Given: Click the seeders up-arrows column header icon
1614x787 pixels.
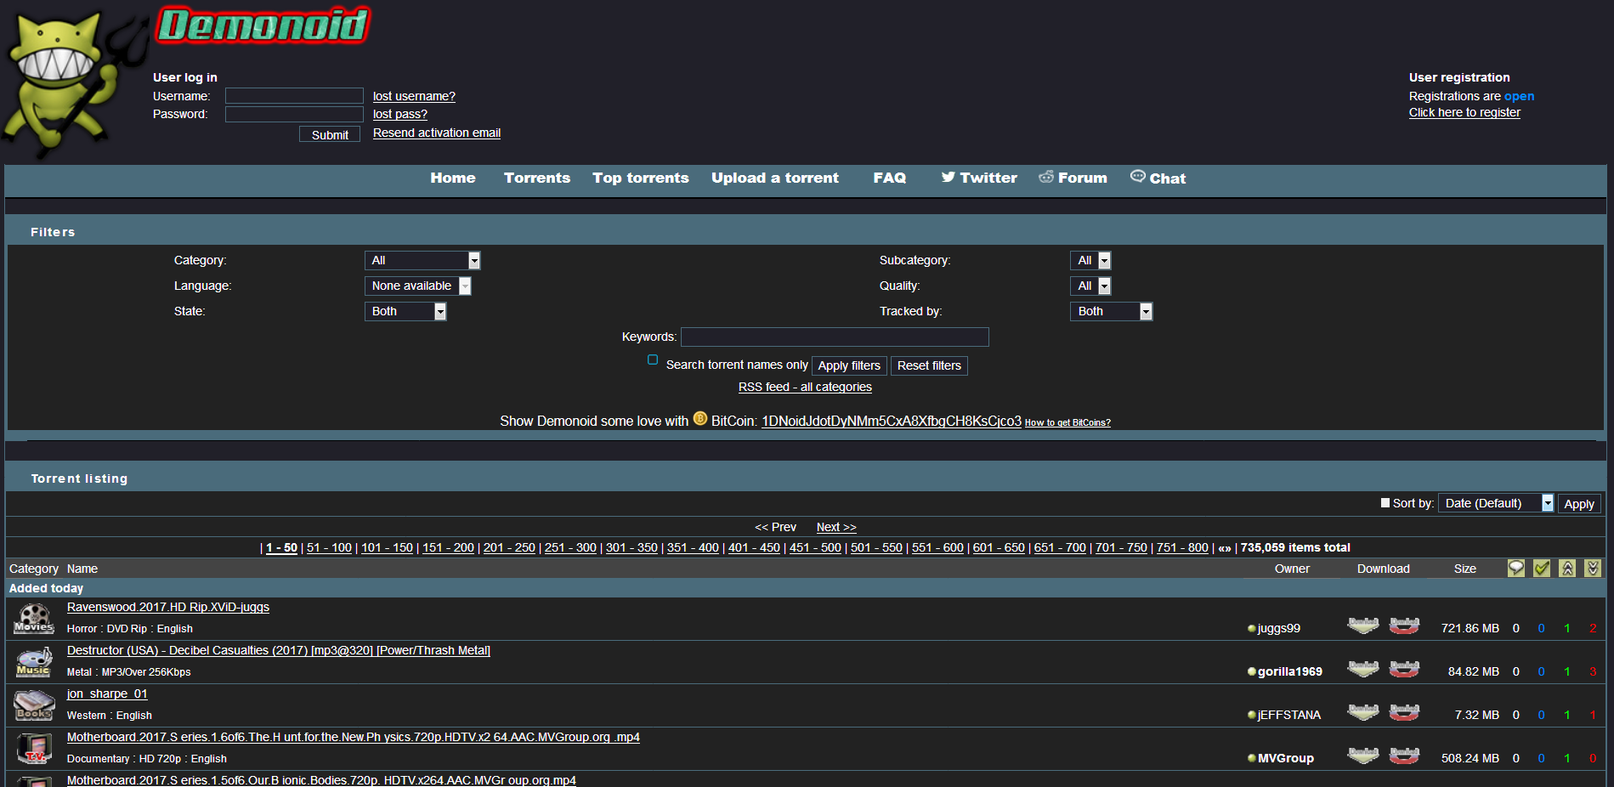Looking at the screenshot, I should click(1567, 568).
